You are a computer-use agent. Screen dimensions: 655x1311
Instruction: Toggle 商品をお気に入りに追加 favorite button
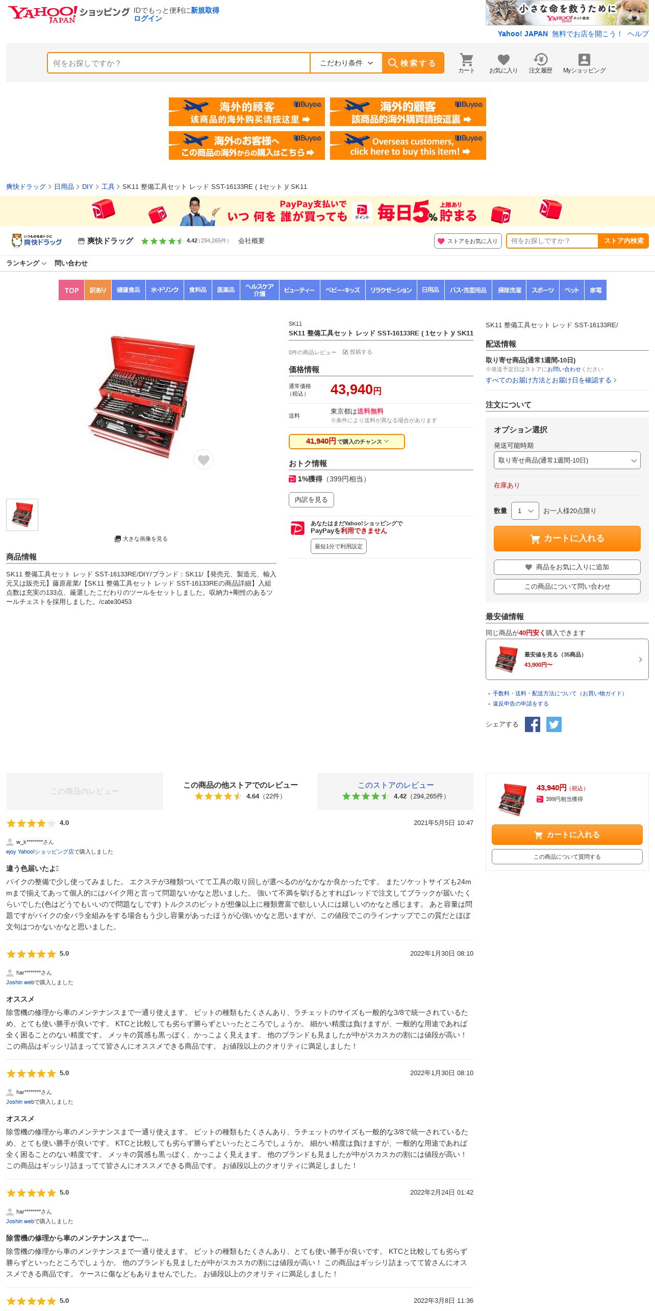[x=567, y=567]
